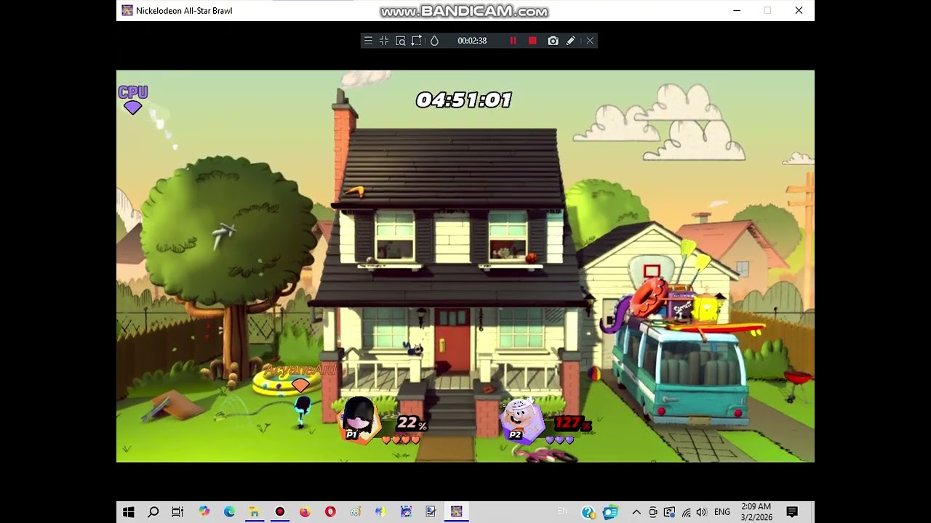Open File Explorer from the taskbar
The width and height of the screenshot is (931, 523).
[x=255, y=512]
